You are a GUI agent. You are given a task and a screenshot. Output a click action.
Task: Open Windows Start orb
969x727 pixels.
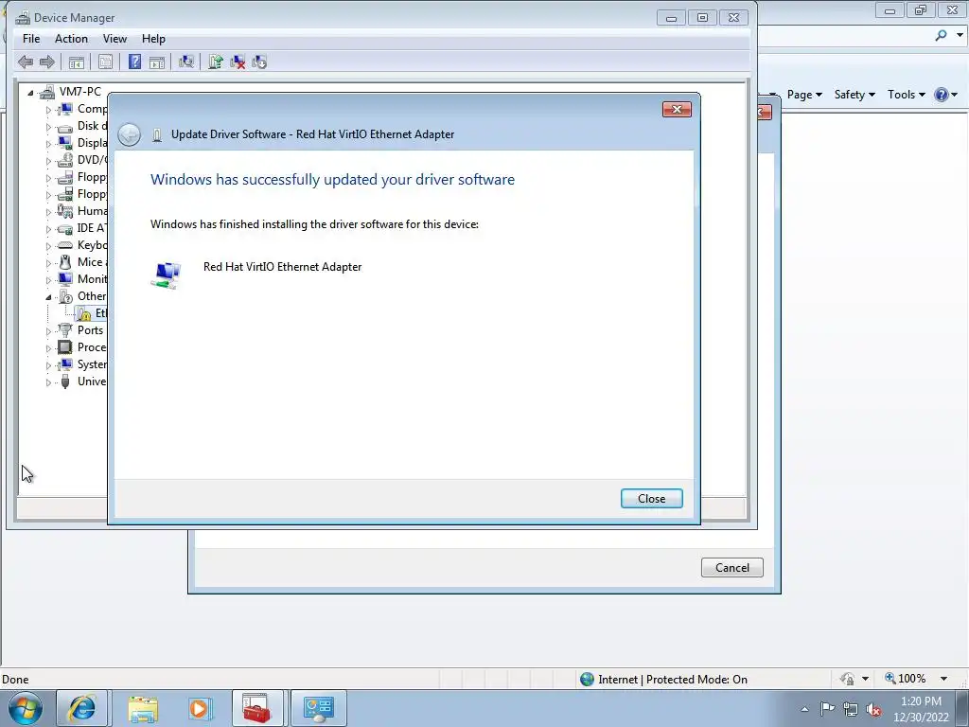click(x=26, y=708)
